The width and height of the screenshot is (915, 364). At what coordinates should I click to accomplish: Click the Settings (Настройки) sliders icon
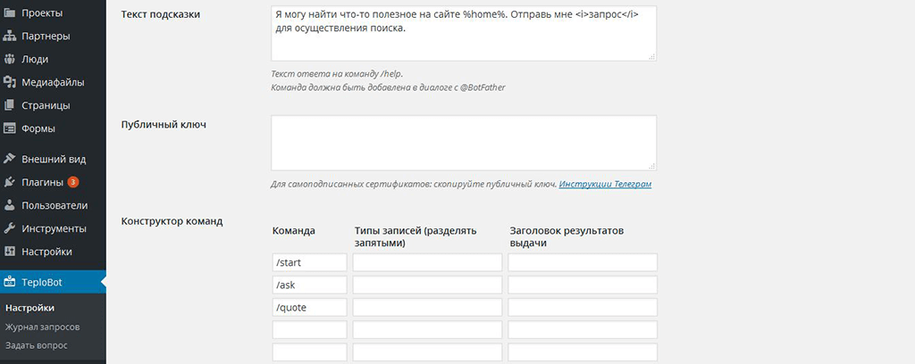[x=9, y=252]
